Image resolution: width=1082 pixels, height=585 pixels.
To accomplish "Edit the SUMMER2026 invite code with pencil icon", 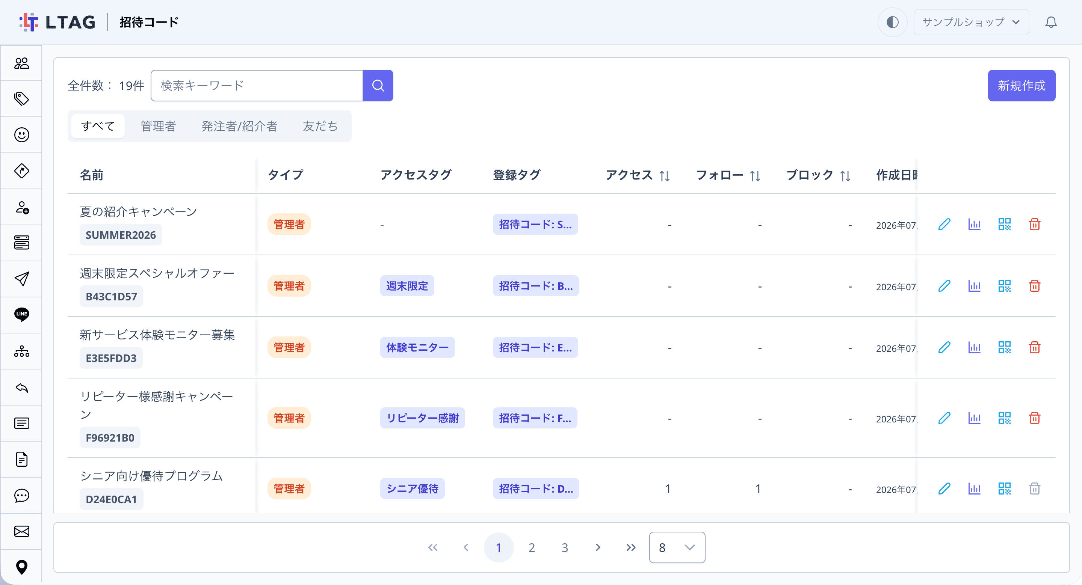I will click(x=944, y=225).
